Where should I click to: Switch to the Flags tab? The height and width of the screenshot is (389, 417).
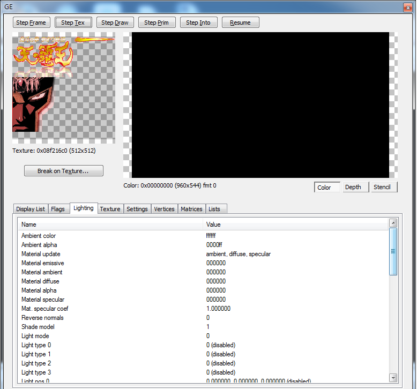click(x=58, y=209)
